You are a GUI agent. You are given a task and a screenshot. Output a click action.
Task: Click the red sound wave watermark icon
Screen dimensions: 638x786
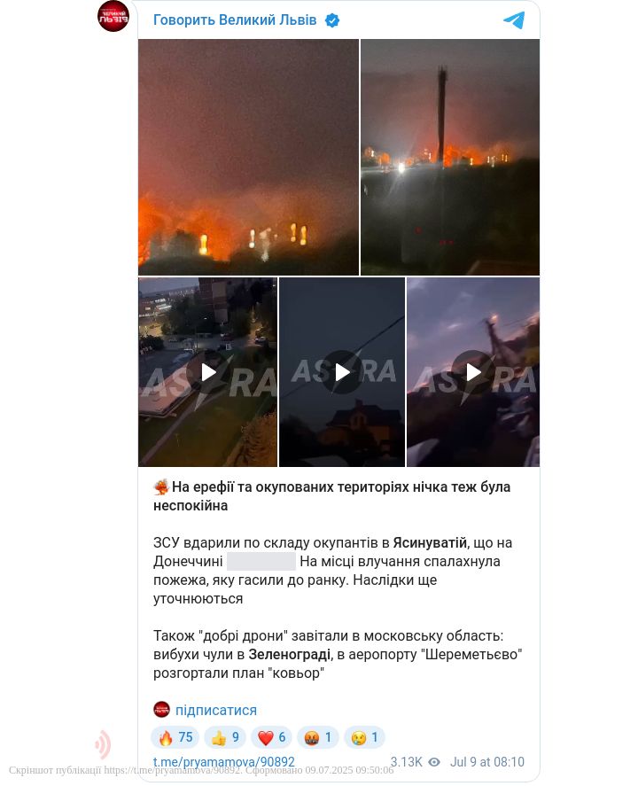click(103, 745)
